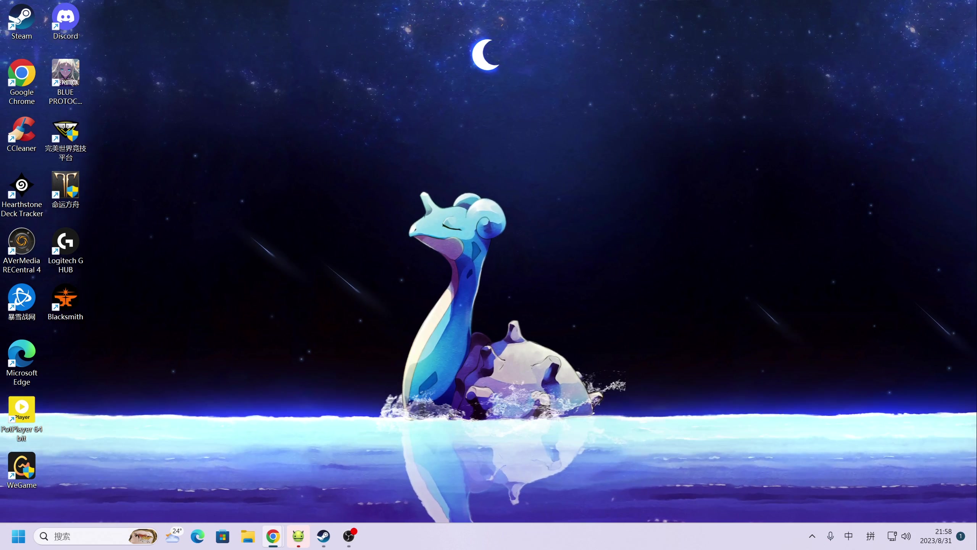Open the notification center showing 1 alert
Screen dimensions: 977x550
960,536
